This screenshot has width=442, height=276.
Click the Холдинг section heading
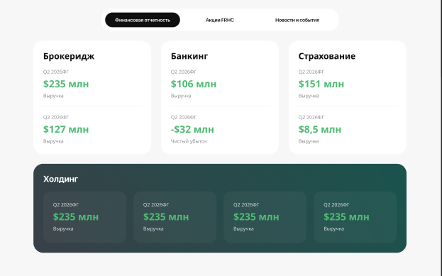[60, 179]
